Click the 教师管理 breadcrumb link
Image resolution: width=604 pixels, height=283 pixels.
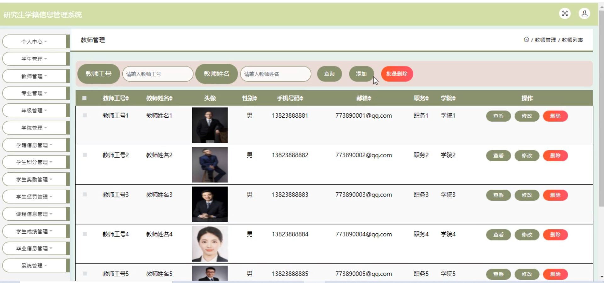[545, 40]
